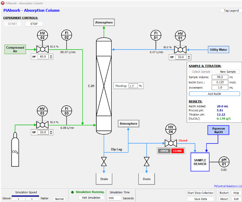Click the Aqueous NaOH source box

click(x=218, y=130)
